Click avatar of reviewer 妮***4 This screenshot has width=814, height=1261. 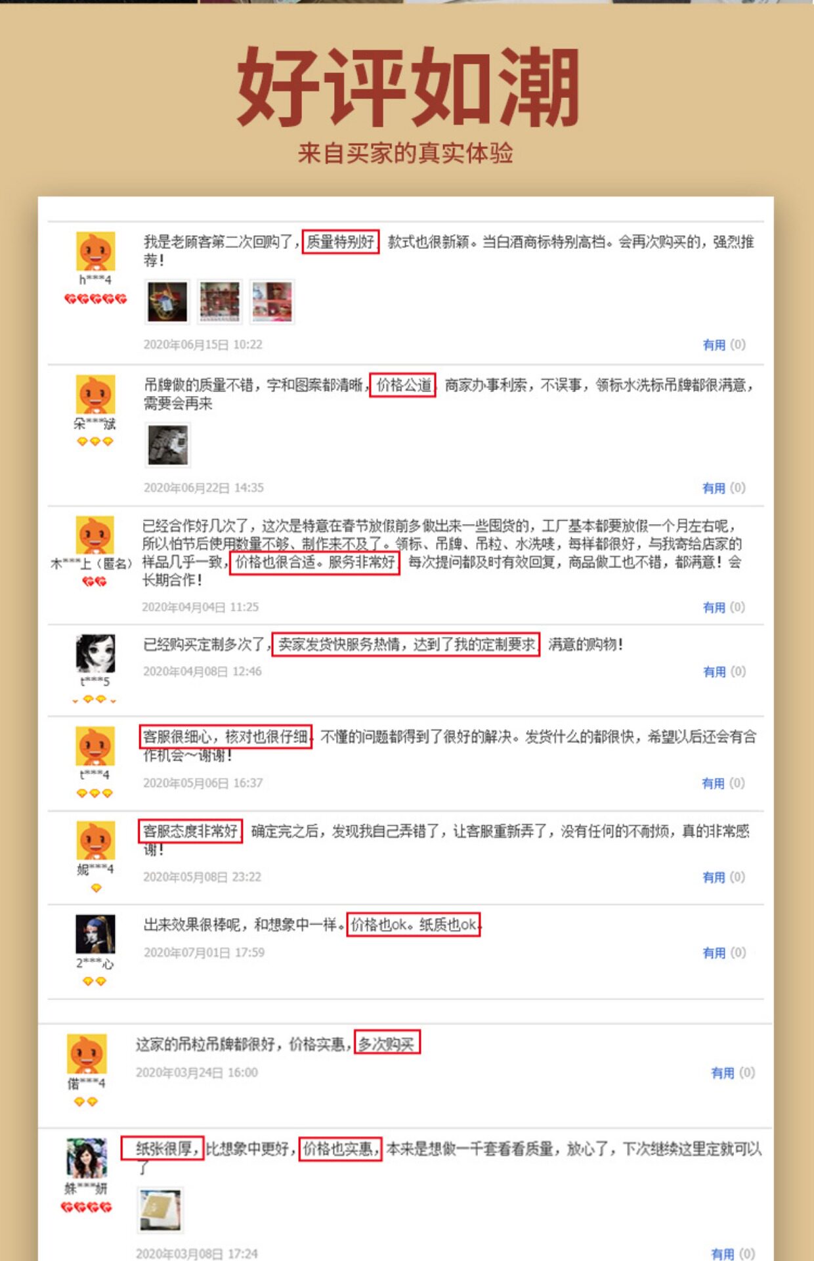(x=96, y=840)
